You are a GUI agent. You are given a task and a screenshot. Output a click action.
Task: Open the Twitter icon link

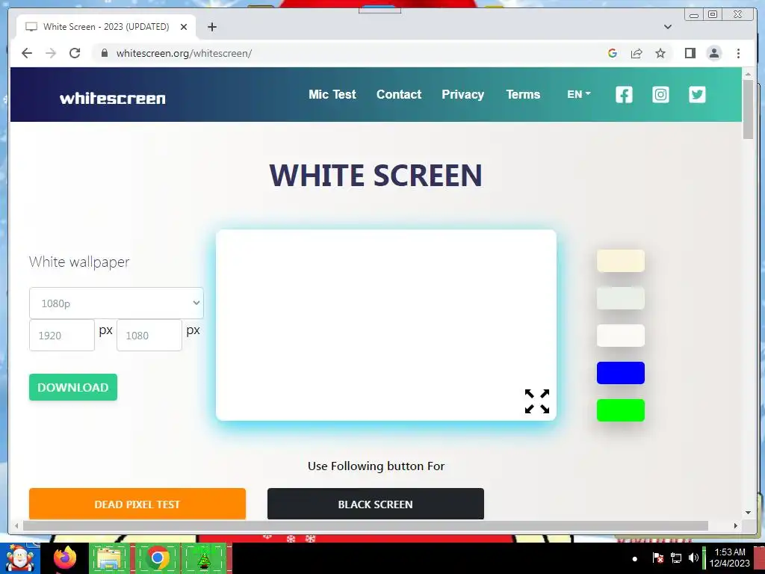697,94
